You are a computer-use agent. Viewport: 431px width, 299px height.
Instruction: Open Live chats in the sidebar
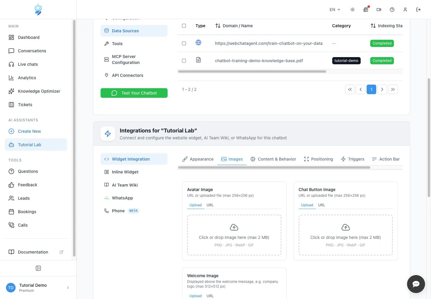click(x=36, y=64)
